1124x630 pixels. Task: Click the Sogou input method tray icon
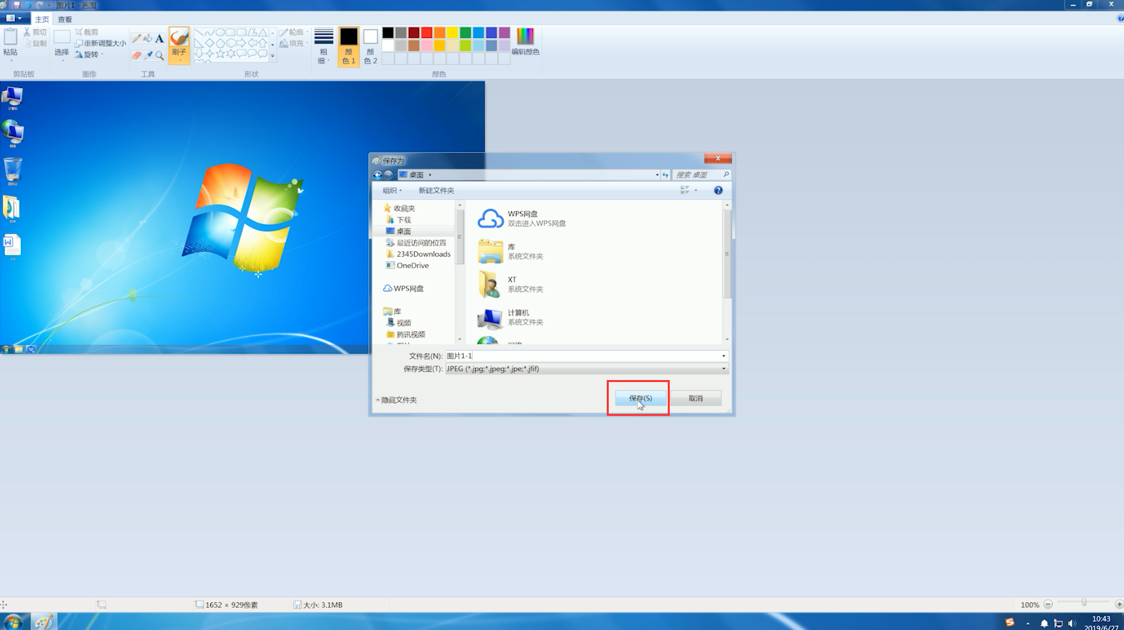pos(1009,623)
